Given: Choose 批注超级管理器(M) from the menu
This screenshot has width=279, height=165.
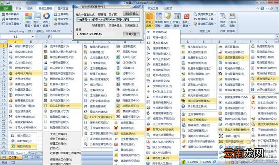Looking at the screenshot, I should click(x=198, y=101).
